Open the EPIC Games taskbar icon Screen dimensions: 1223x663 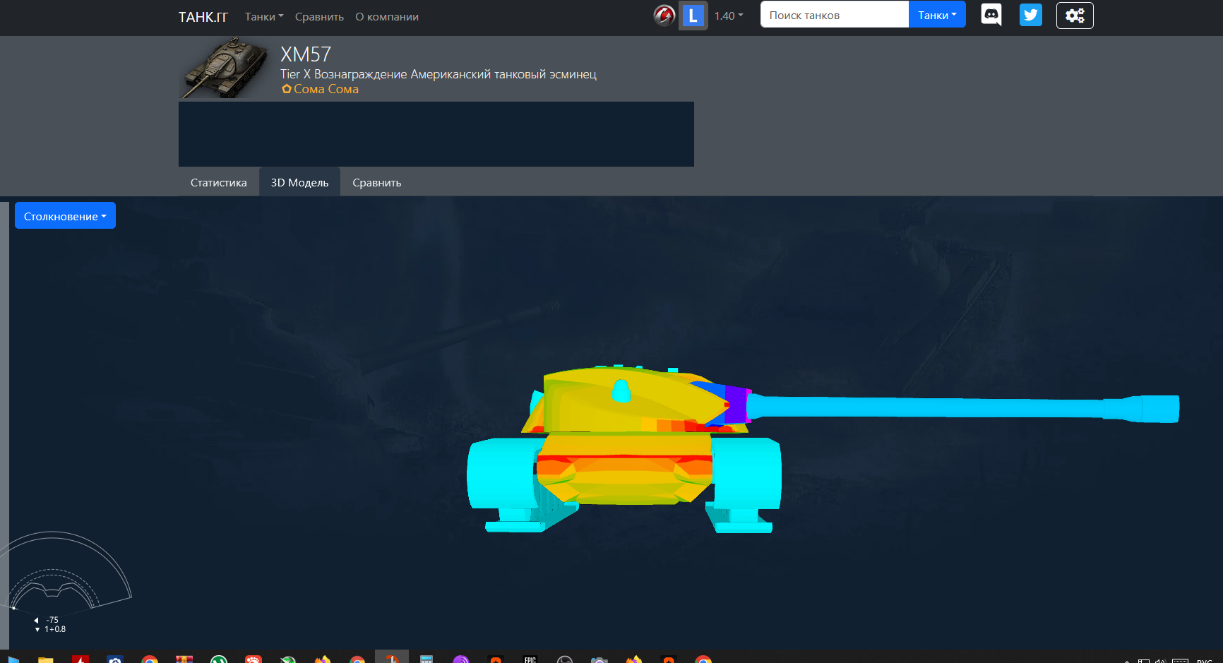click(530, 659)
